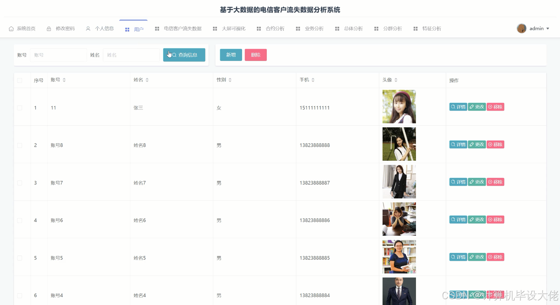
Task: Open 详情 for user 姓名7
Action: (458, 182)
